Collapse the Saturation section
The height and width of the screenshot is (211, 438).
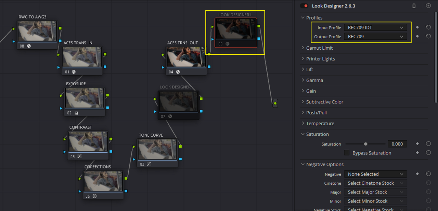pyautogui.click(x=302, y=134)
